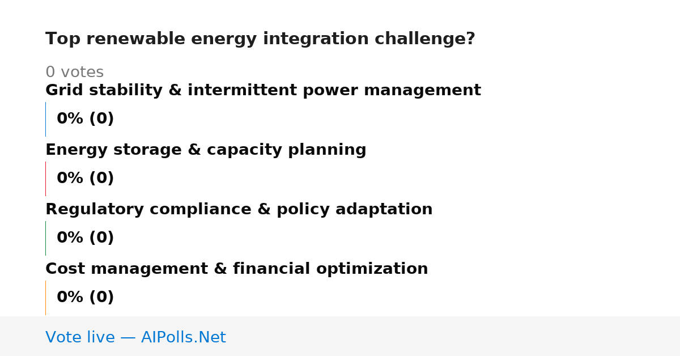Click the poll question title

click(260, 39)
